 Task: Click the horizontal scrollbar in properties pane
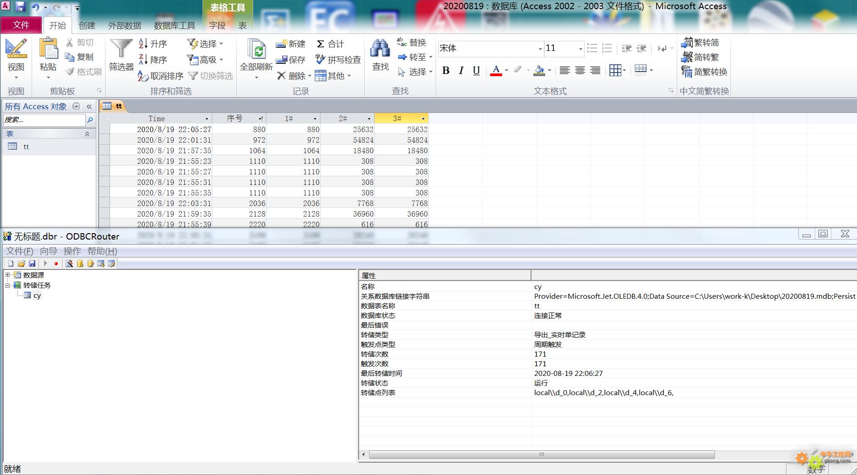[x=542, y=454]
